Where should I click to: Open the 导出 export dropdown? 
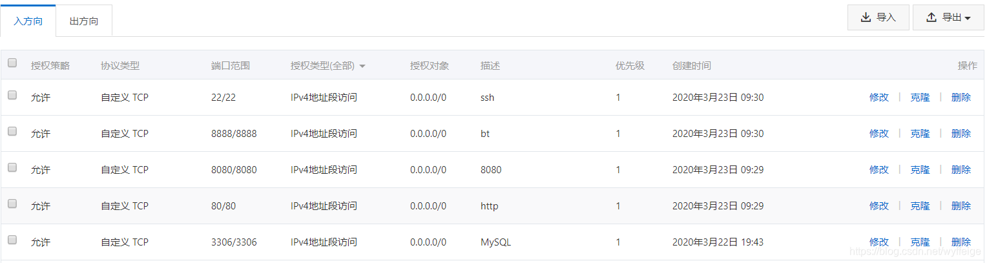pyautogui.click(x=949, y=17)
